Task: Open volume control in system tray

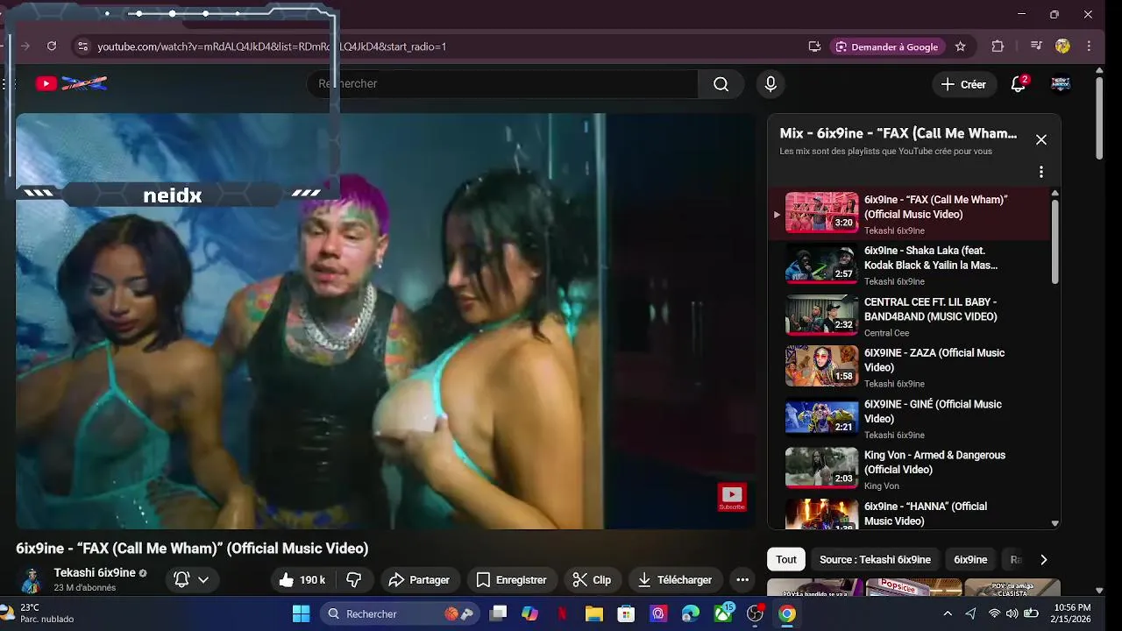Action: point(1013,613)
